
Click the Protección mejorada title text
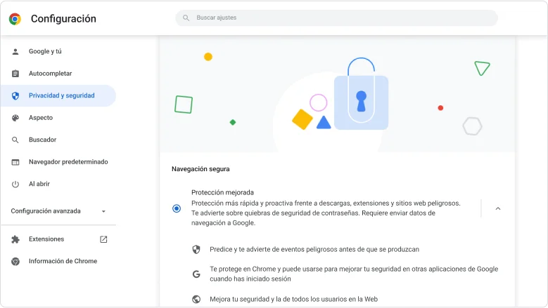[x=222, y=192]
